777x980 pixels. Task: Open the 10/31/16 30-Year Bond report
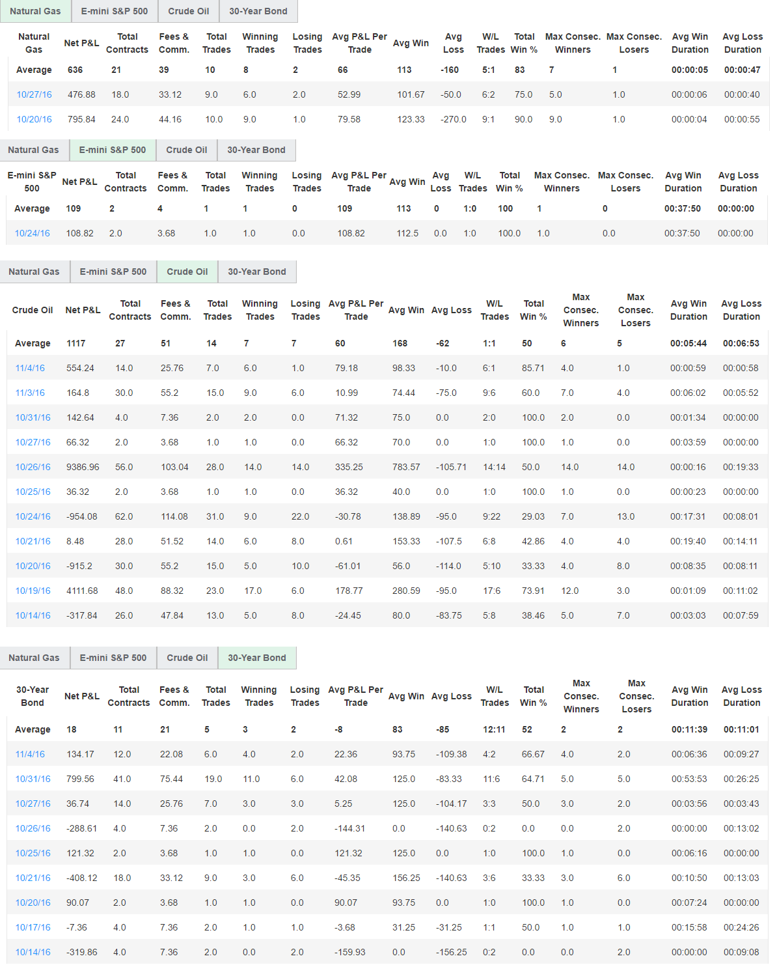pos(30,779)
